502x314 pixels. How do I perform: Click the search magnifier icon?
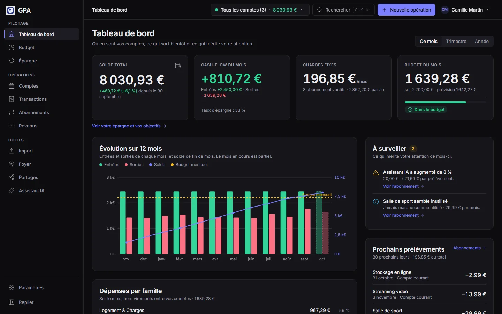tap(320, 10)
